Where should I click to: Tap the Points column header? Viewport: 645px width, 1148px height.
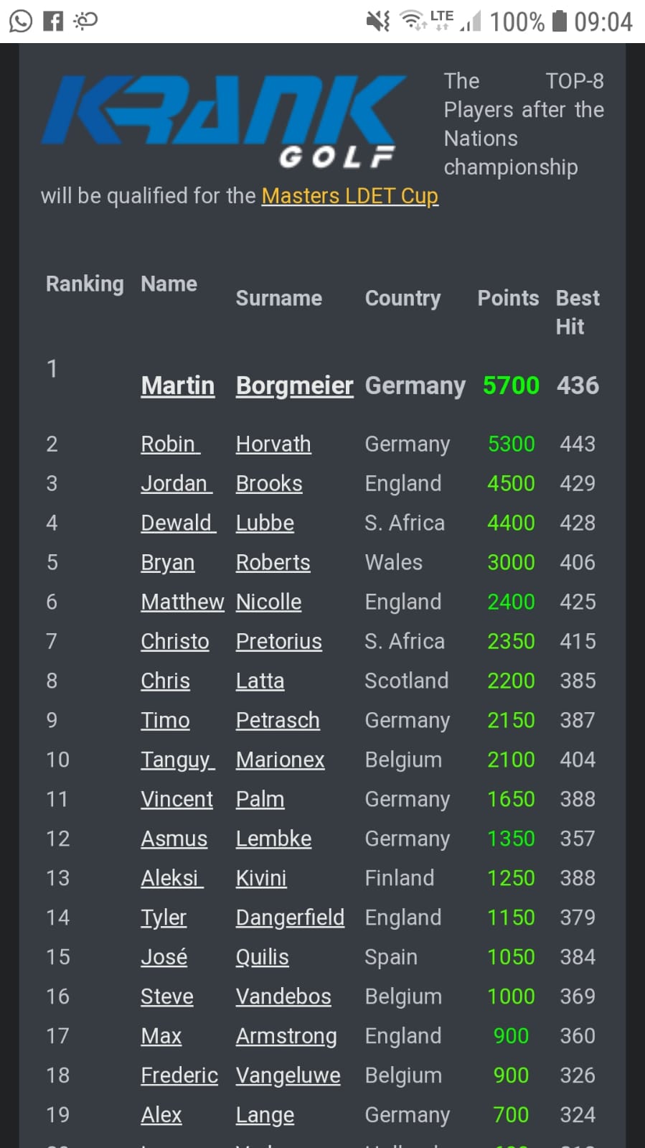[x=508, y=299]
